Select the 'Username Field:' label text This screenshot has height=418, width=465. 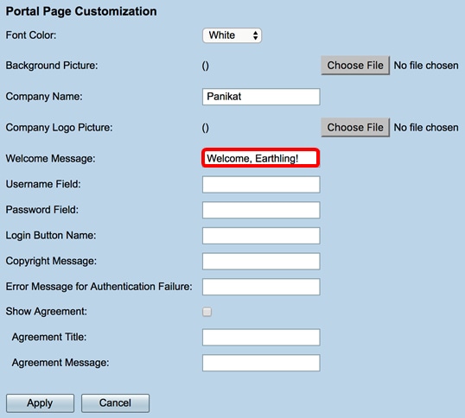click(43, 184)
